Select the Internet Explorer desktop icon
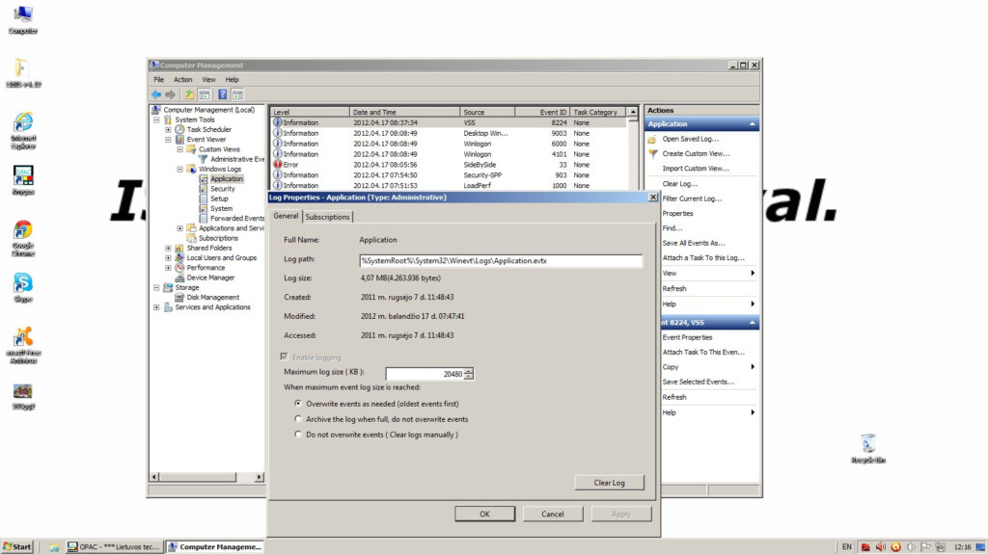The height and width of the screenshot is (555, 988). click(23, 131)
